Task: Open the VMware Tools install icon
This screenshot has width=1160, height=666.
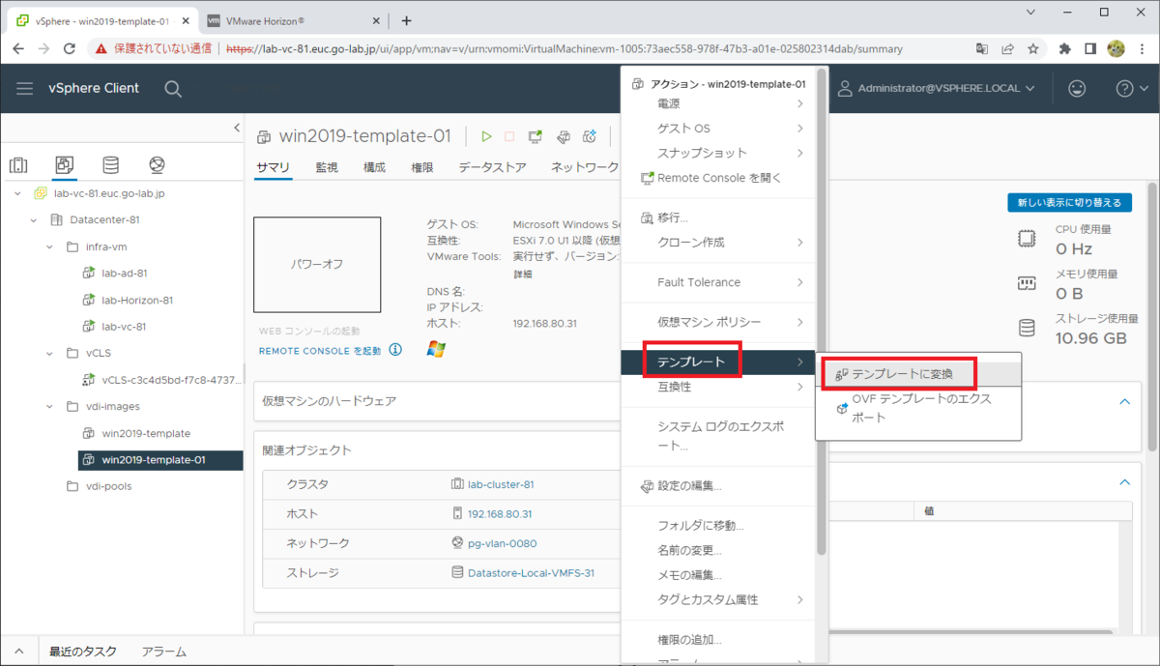Action: coord(564,136)
